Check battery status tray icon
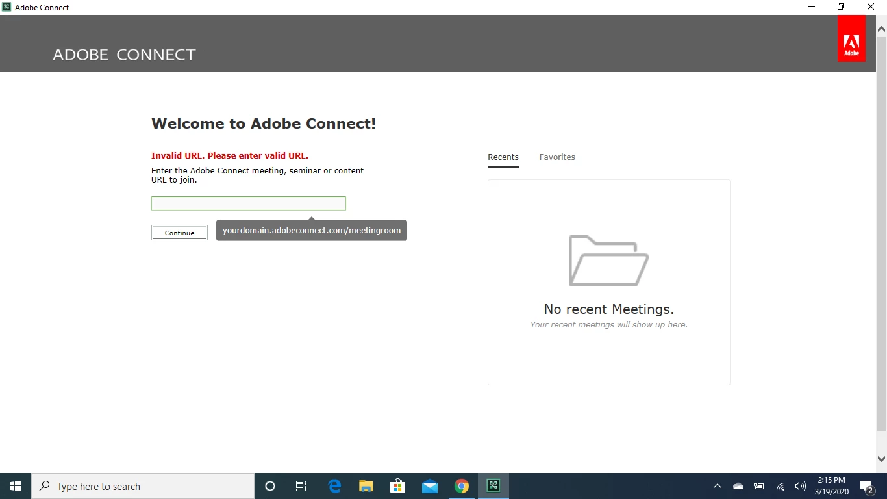Screen dimensions: 887x499 click(x=759, y=486)
